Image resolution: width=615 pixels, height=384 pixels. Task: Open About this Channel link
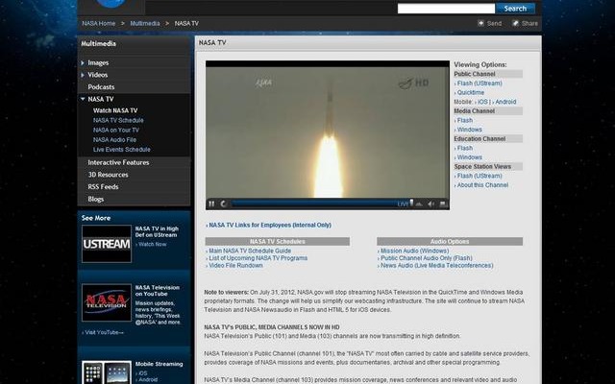click(x=482, y=185)
